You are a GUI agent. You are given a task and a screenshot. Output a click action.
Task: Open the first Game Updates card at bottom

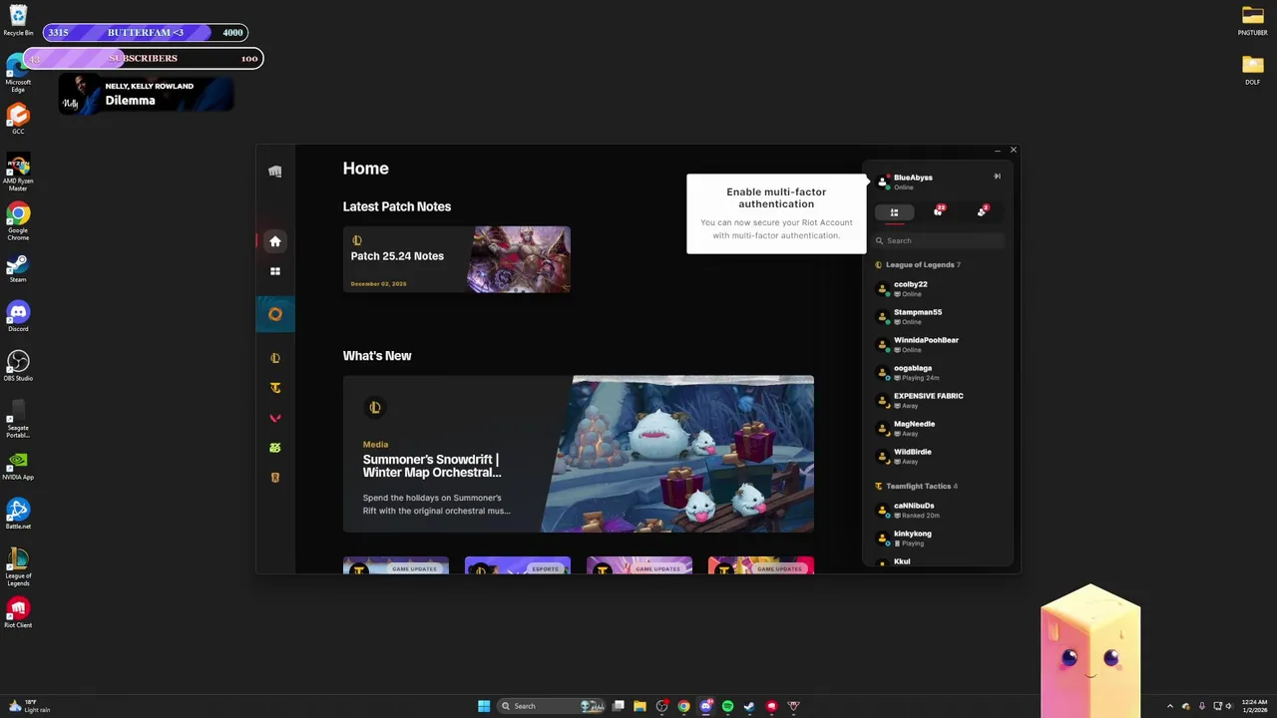(396, 566)
